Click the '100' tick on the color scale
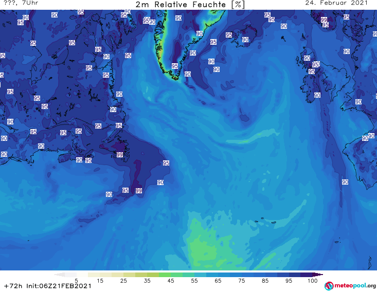Viewport: 377px width, 291px height. pyautogui.click(x=313, y=281)
